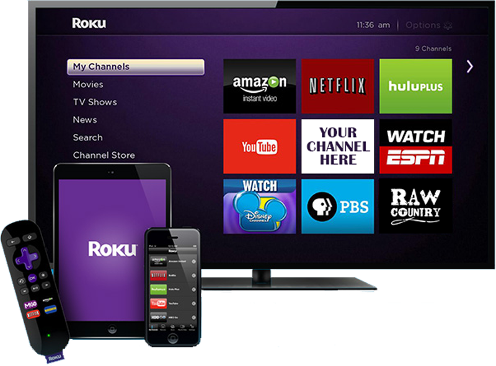Select News in the side menu
496x366 pixels.
(85, 120)
